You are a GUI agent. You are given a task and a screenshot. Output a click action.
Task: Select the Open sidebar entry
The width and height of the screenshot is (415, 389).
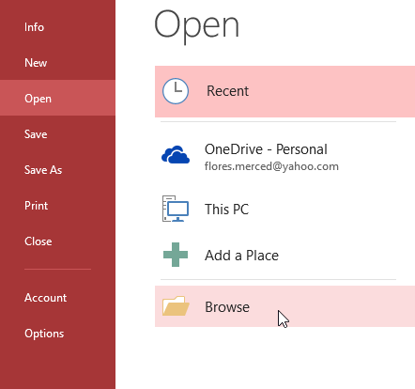(x=57, y=98)
